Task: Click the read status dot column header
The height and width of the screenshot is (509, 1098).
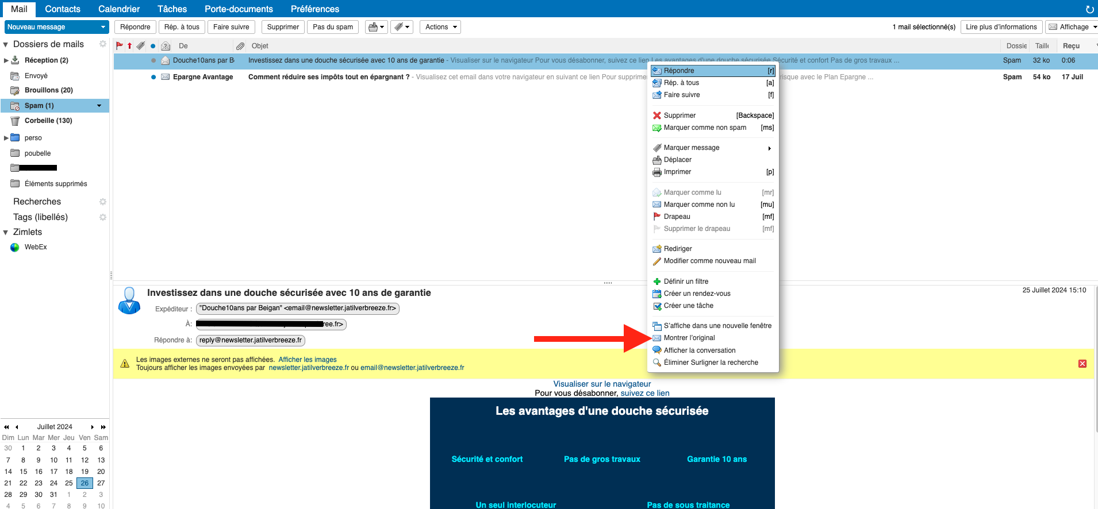Action: tap(153, 46)
